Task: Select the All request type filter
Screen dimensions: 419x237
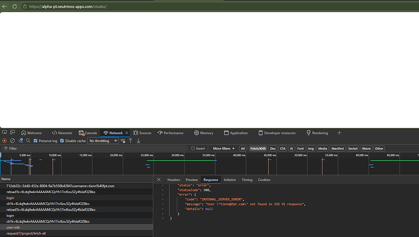Action: pos(243,148)
